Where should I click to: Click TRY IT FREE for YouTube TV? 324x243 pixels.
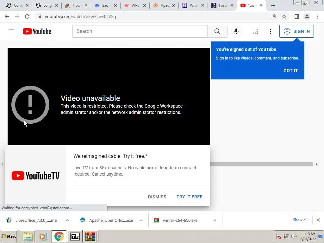click(x=189, y=197)
